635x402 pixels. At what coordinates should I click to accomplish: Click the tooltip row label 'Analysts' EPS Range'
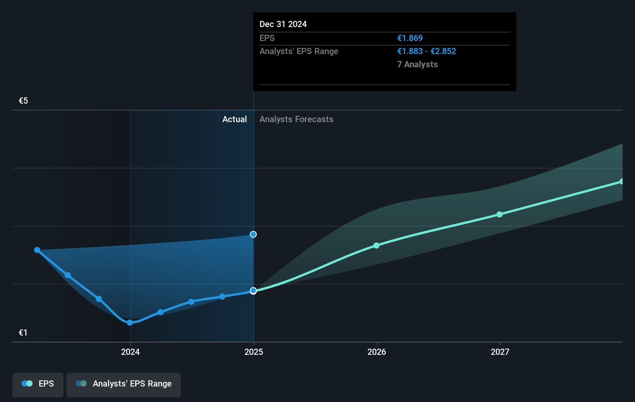(x=299, y=51)
